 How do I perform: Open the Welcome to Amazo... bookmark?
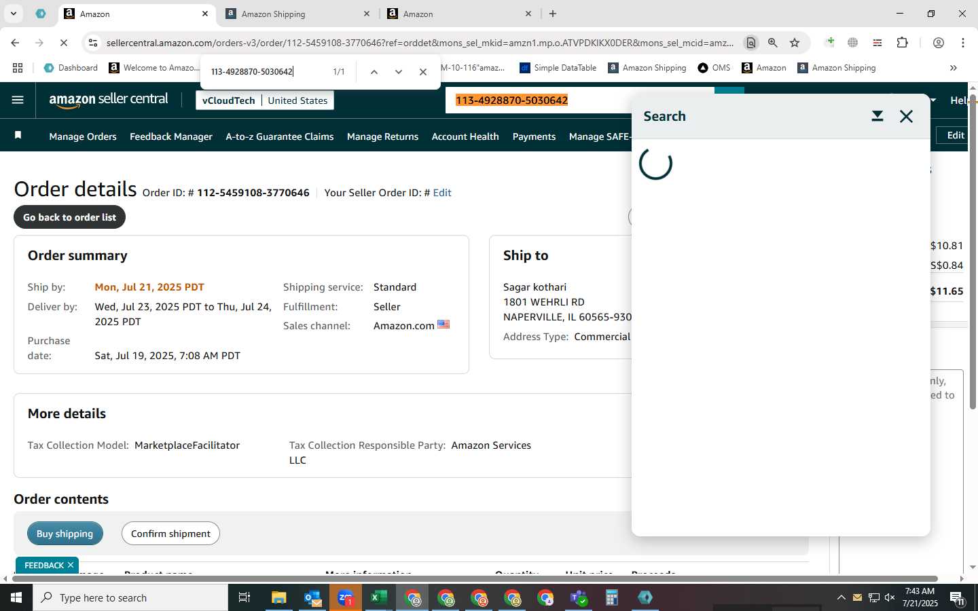[154, 68]
